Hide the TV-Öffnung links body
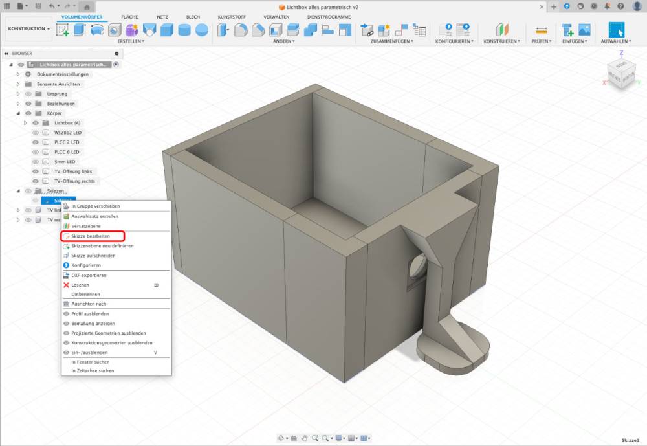 [36, 172]
